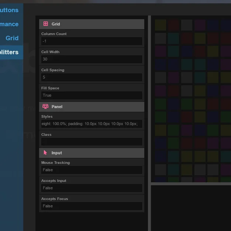Viewport: 231px width, 231px height.
Task: Click the pink Grid section icon
Action: [x=46, y=24]
